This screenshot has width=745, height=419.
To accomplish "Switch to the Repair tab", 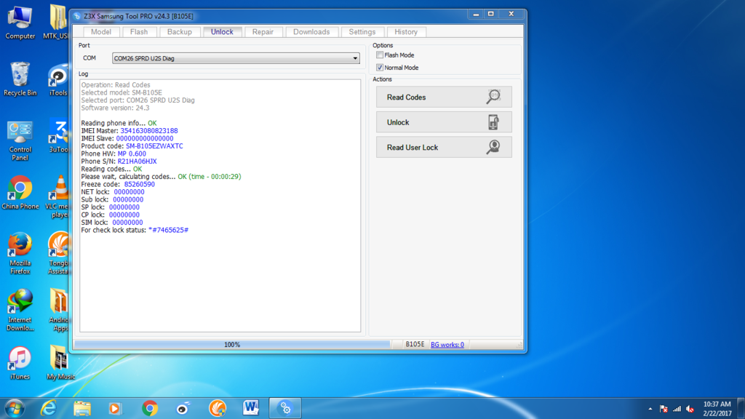I will click(x=263, y=32).
